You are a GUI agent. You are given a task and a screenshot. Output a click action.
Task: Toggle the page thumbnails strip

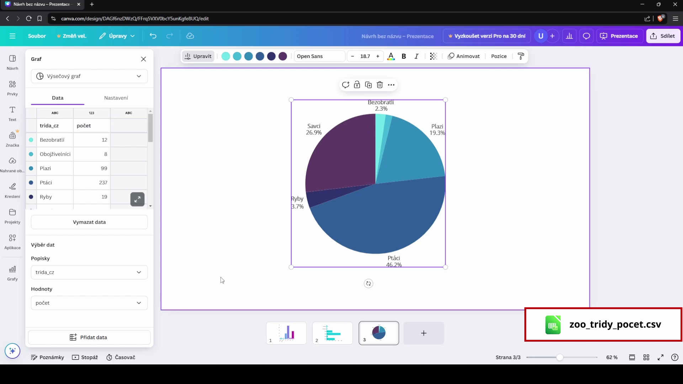pos(632,357)
